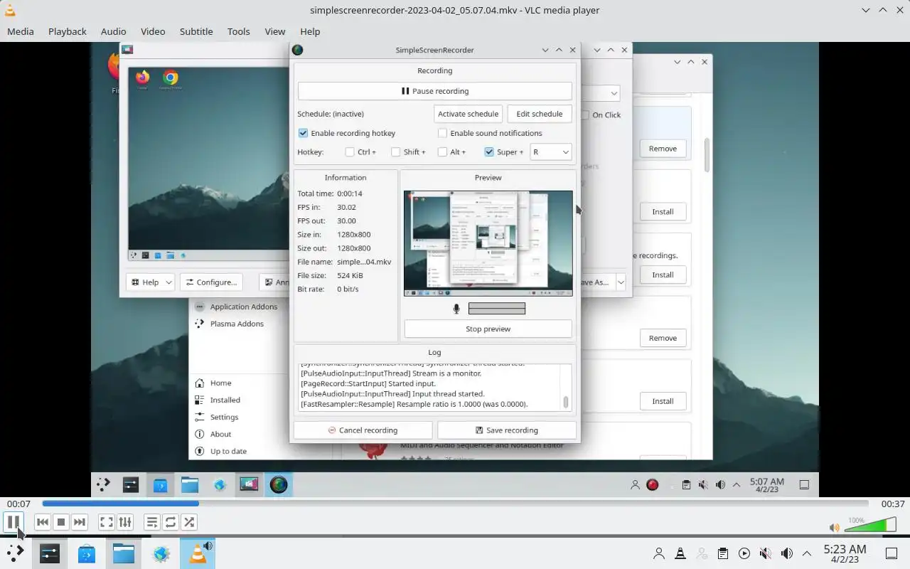Image resolution: width=910 pixels, height=569 pixels.
Task: Open the clipboard tray icon at 5:23 AM panel
Action: click(x=723, y=553)
